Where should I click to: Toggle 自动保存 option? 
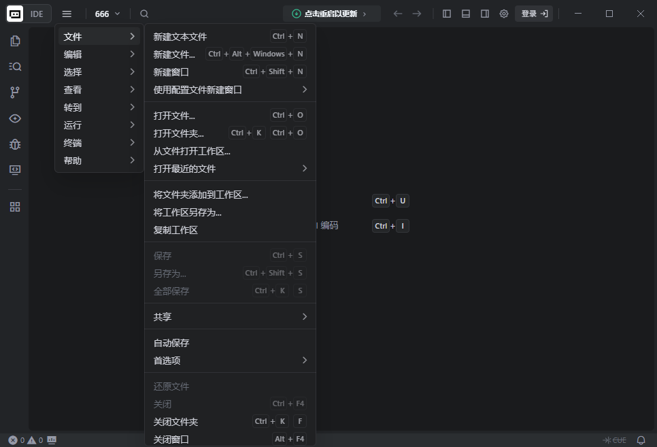(x=230, y=343)
